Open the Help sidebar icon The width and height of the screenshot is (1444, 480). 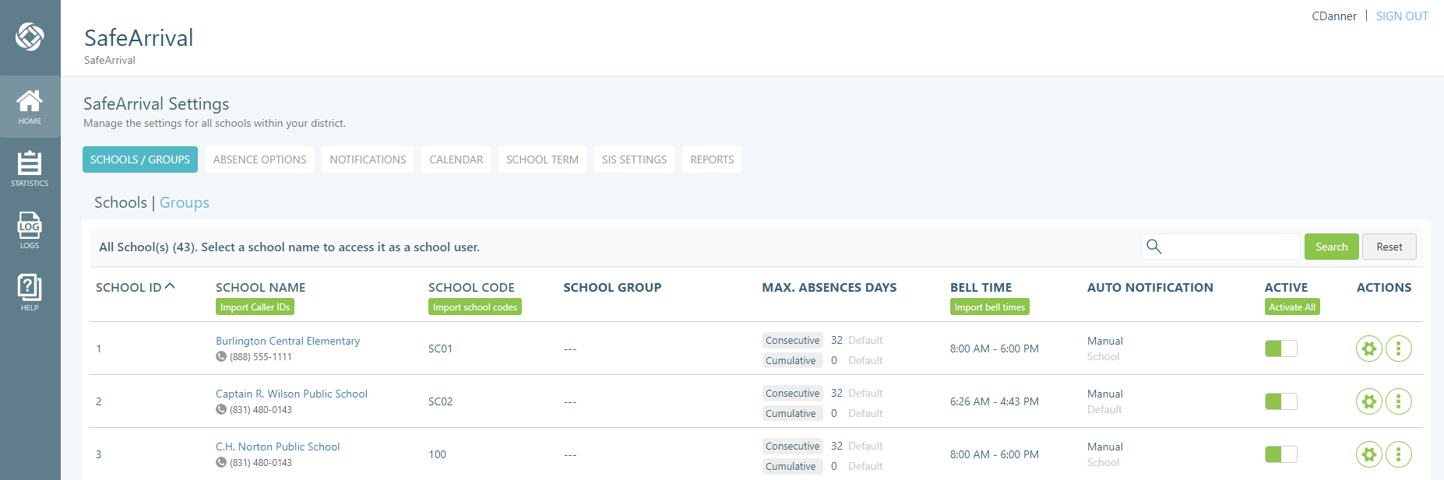30,293
